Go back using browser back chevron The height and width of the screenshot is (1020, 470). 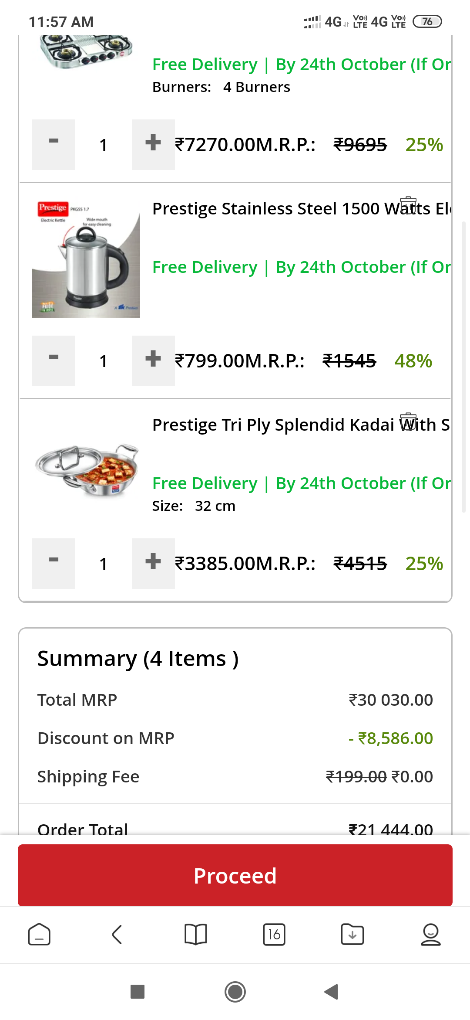[x=117, y=935]
